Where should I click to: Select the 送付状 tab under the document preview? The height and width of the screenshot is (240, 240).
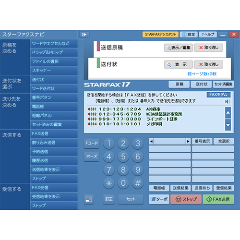pos(201,84)
